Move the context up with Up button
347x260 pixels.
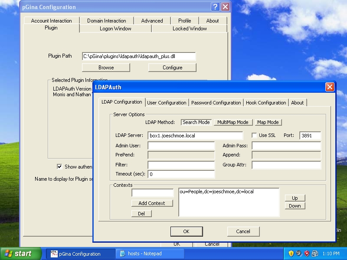pos(295,198)
